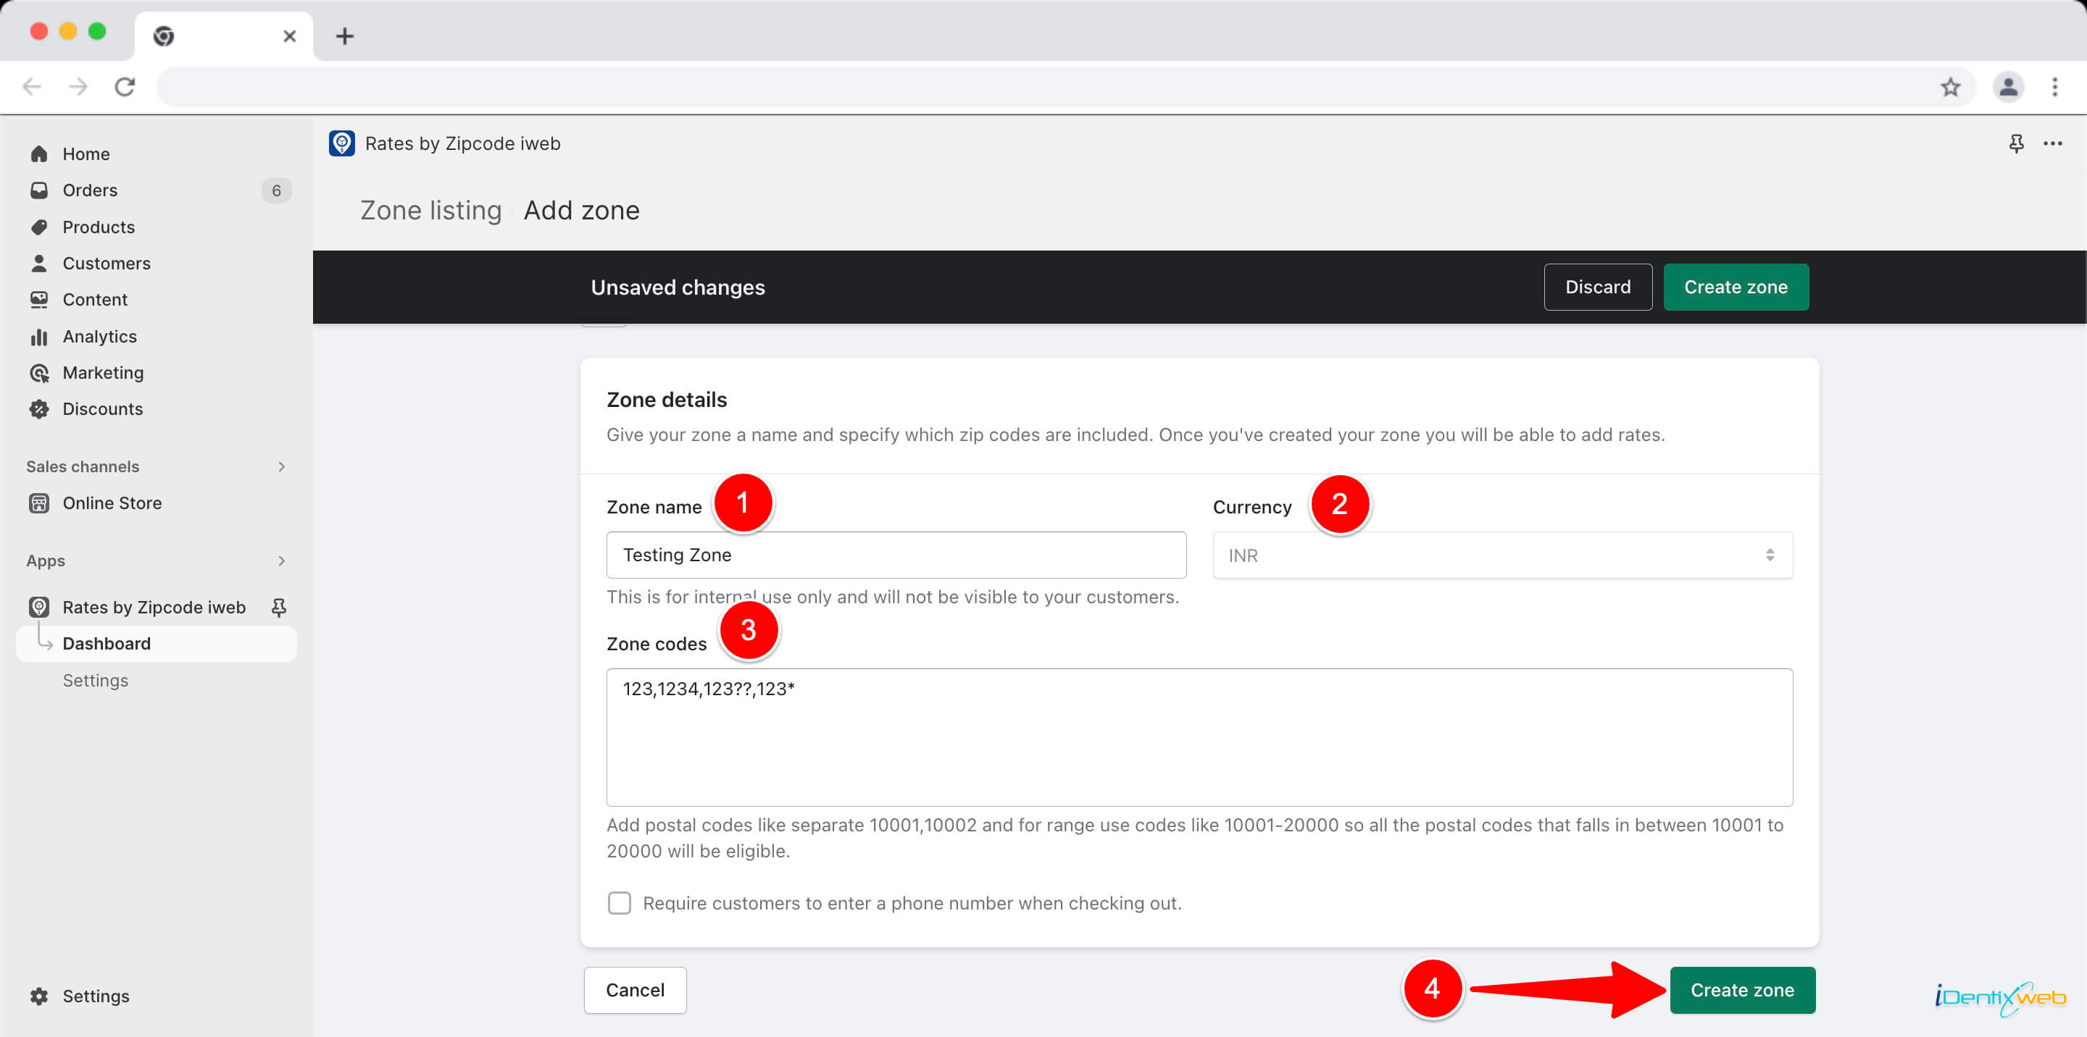The height and width of the screenshot is (1037, 2087).
Task: Click the Discounts badge icon
Action: pos(39,410)
